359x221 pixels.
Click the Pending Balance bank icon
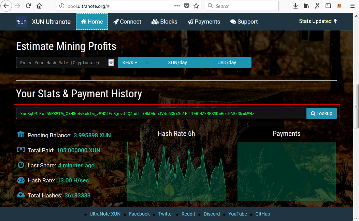tap(20, 135)
